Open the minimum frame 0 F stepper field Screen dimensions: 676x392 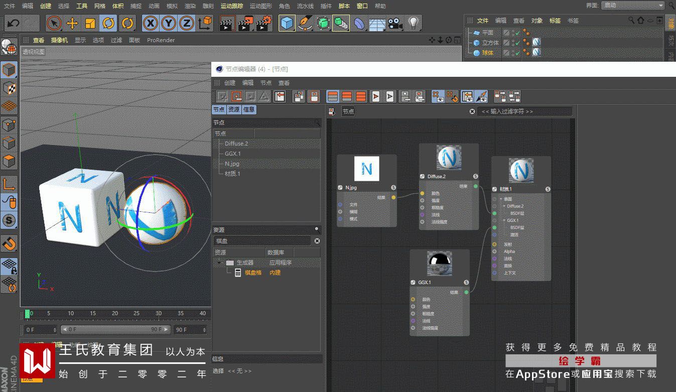tap(41, 330)
